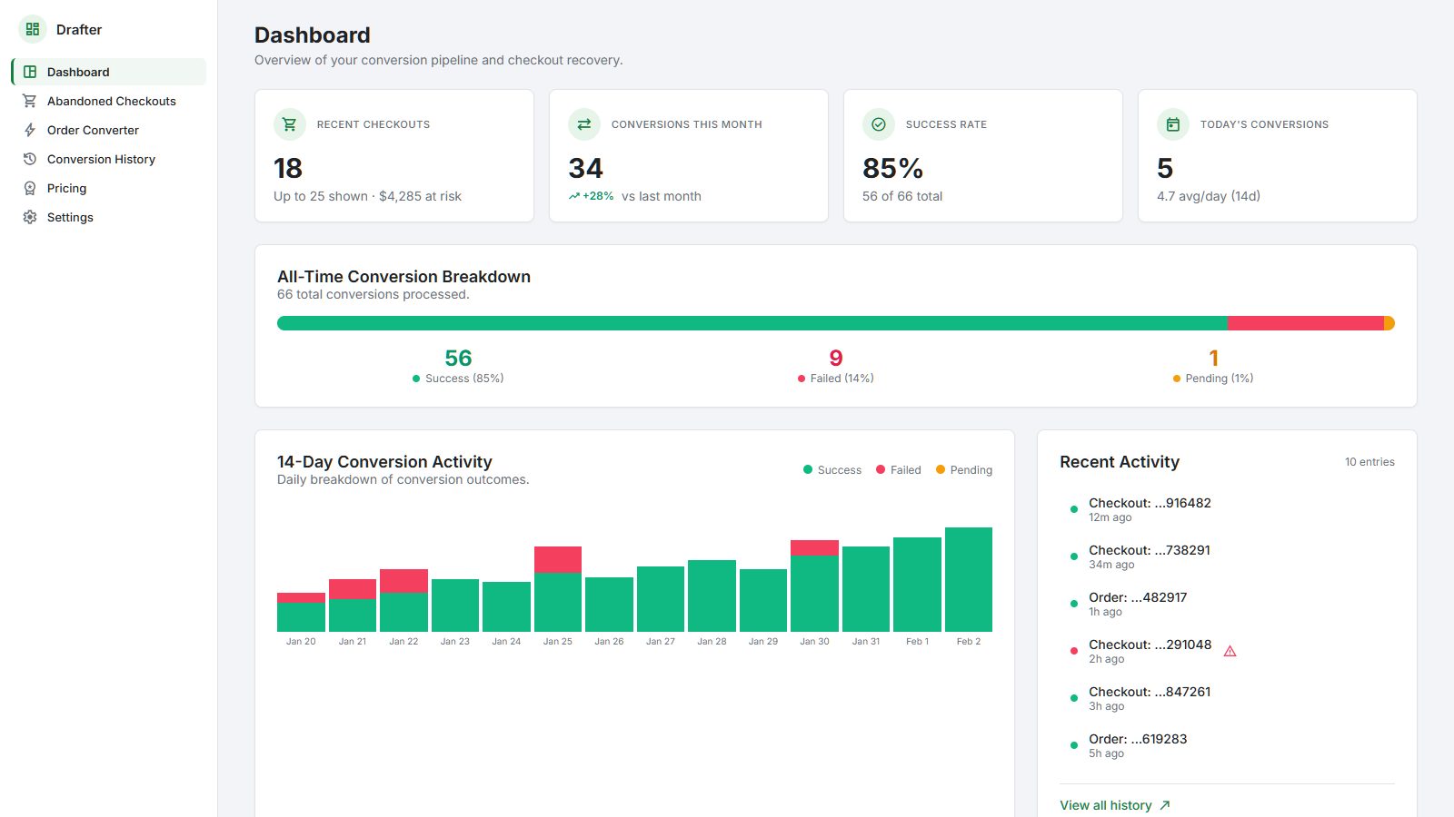Click the red failed segment of breakdown bar
Image resolution: width=1454 pixels, height=817 pixels.
click(1305, 323)
